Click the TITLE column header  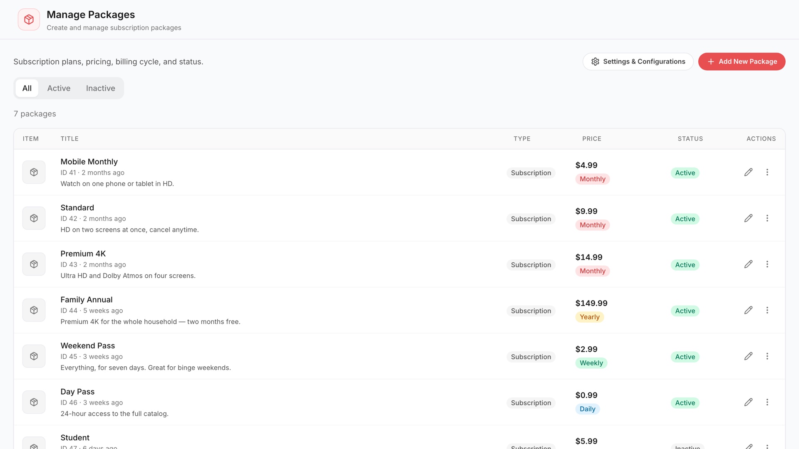[x=69, y=139]
